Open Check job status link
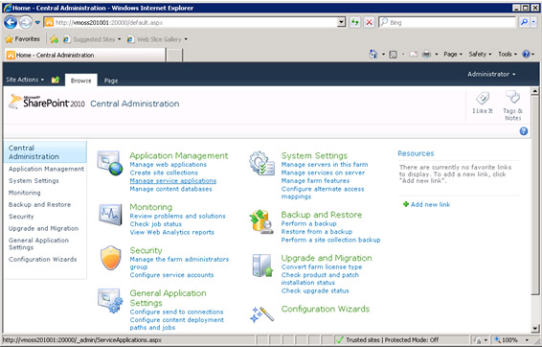 (x=155, y=224)
